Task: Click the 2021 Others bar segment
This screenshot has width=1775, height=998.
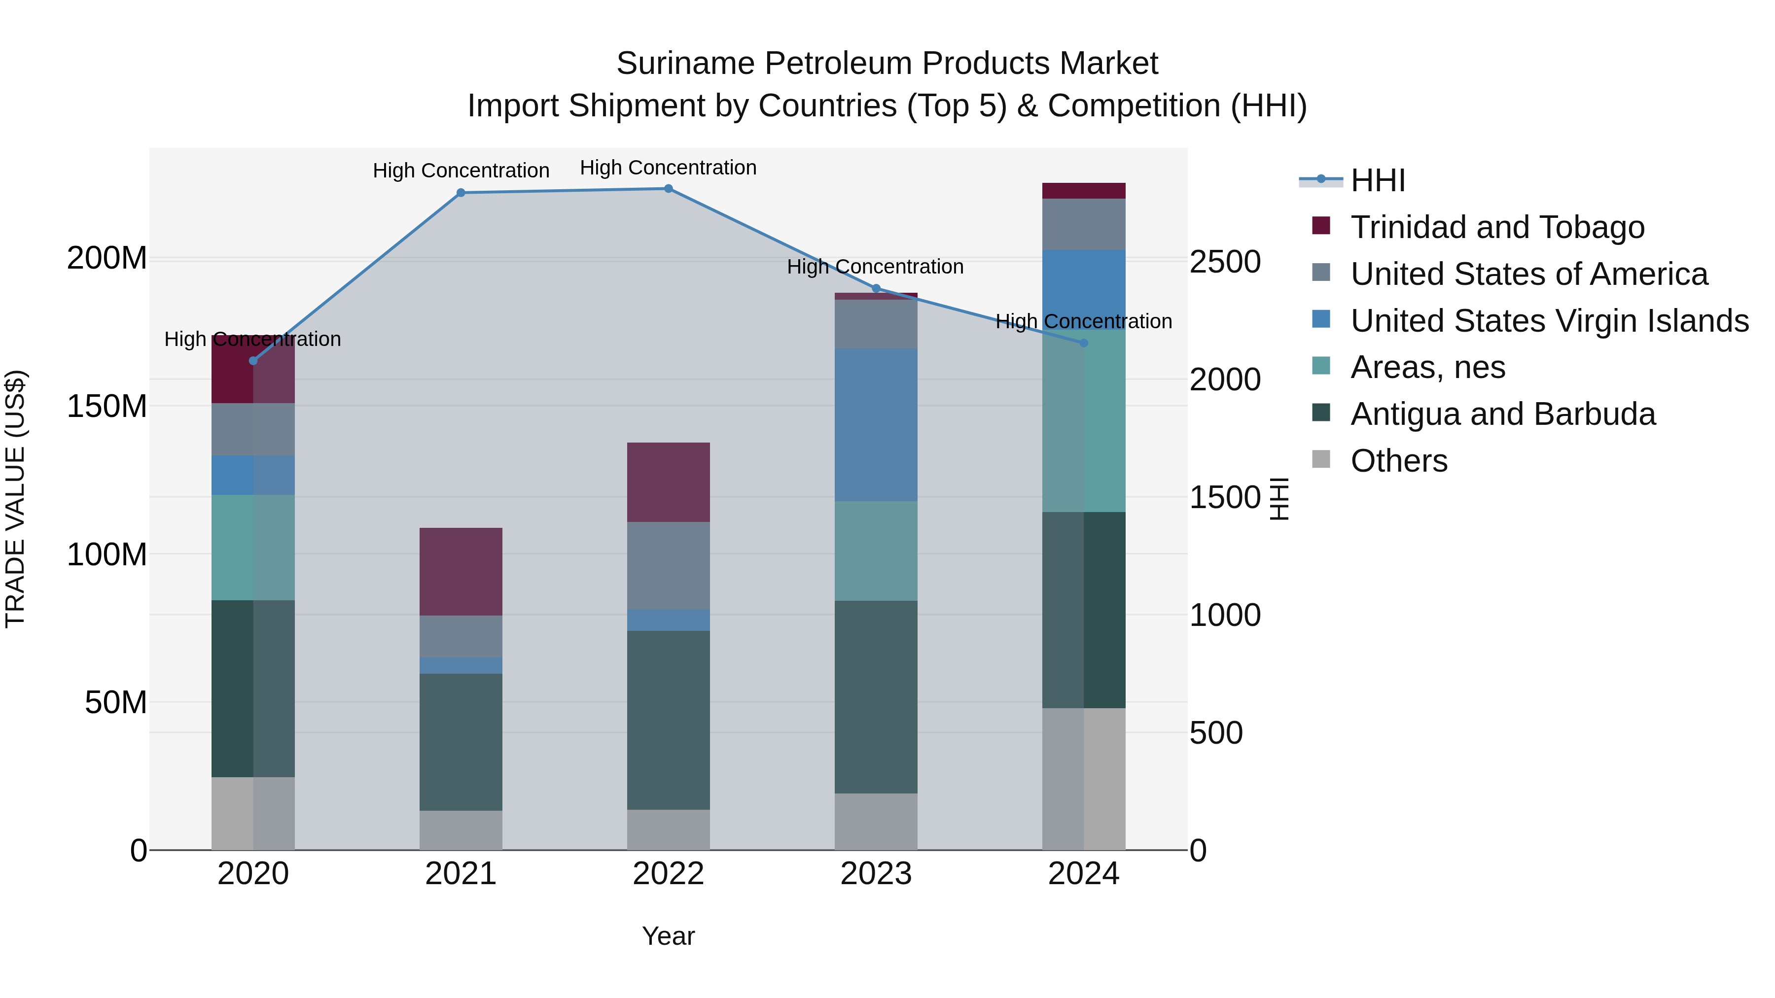Action: (461, 830)
